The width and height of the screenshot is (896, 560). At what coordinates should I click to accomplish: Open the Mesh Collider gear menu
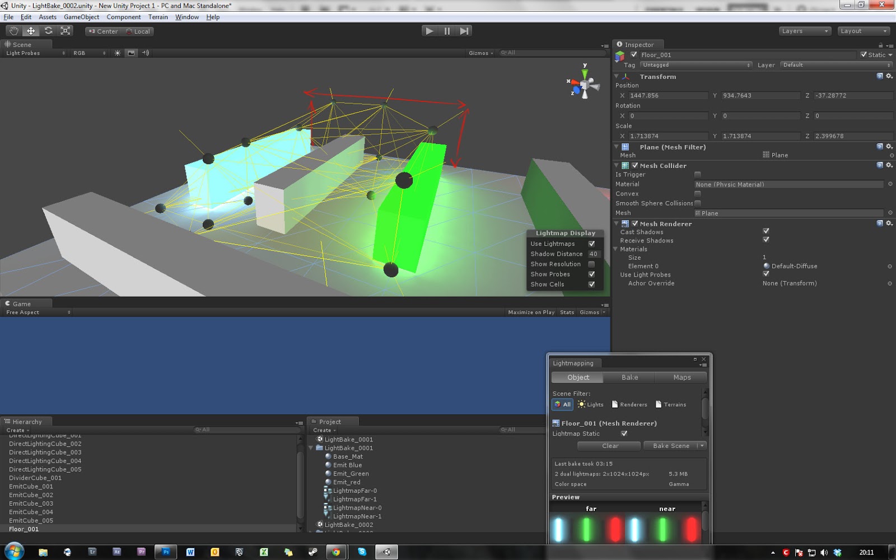[889, 165]
